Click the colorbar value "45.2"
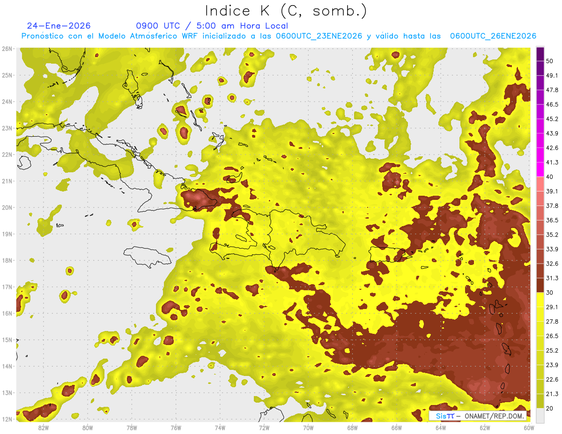Image resolution: width=562 pixels, height=434 pixels. tap(553, 119)
